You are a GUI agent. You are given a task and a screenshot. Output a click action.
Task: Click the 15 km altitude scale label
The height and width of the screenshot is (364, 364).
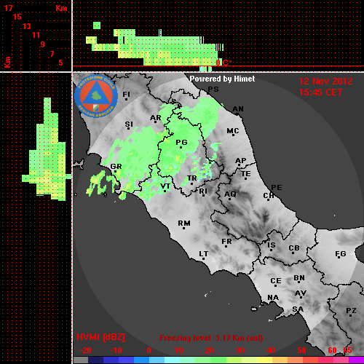click(17, 17)
